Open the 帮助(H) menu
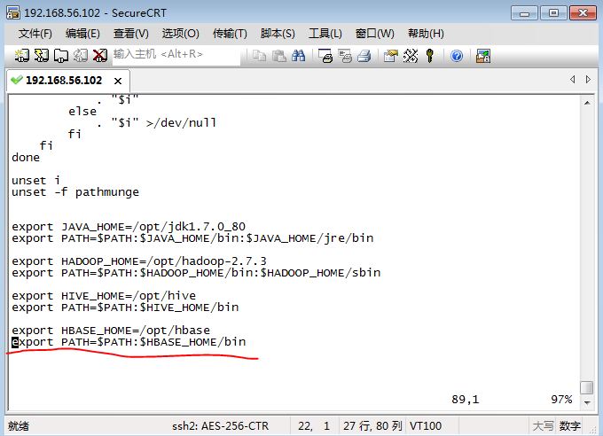This screenshot has height=436, width=603. point(426,34)
